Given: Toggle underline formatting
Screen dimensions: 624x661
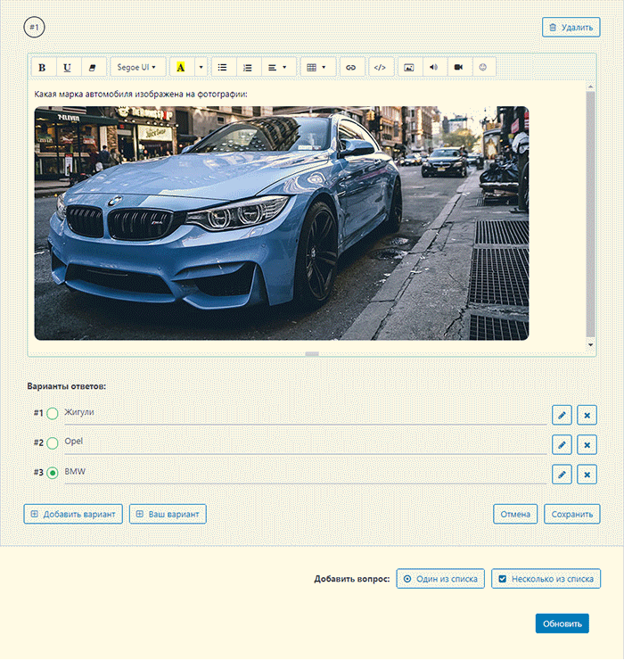Looking at the screenshot, I should (68, 68).
